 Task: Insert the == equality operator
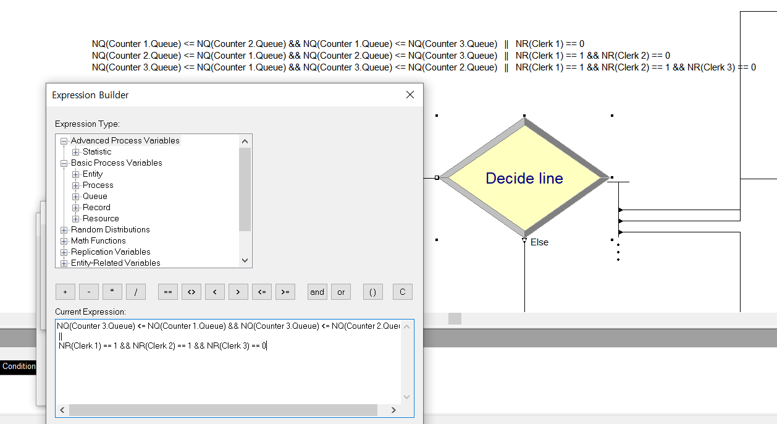(167, 292)
